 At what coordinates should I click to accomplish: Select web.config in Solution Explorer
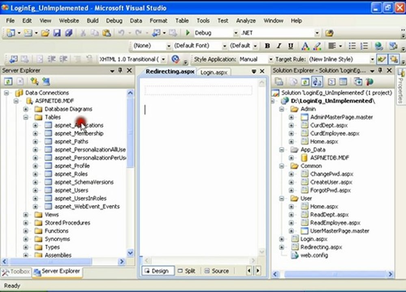tap(314, 255)
